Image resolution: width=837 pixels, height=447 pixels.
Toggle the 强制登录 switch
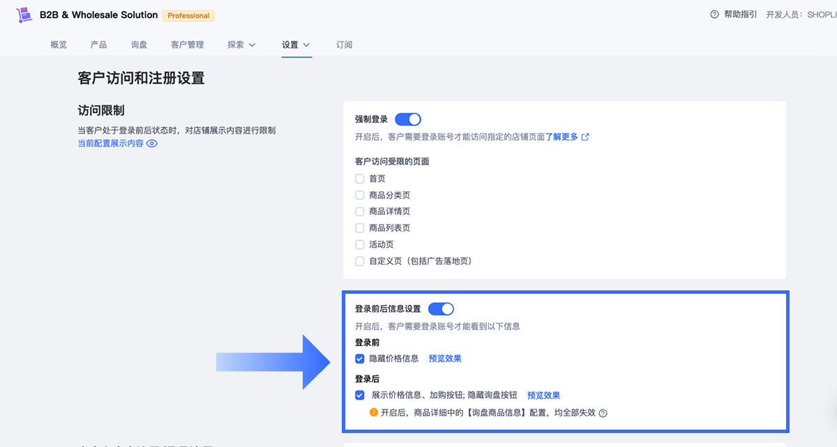click(x=408, y=120)
